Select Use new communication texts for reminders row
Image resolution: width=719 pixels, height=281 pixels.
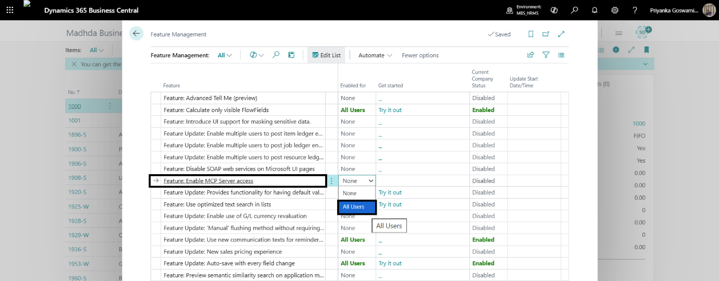(243, 240)
